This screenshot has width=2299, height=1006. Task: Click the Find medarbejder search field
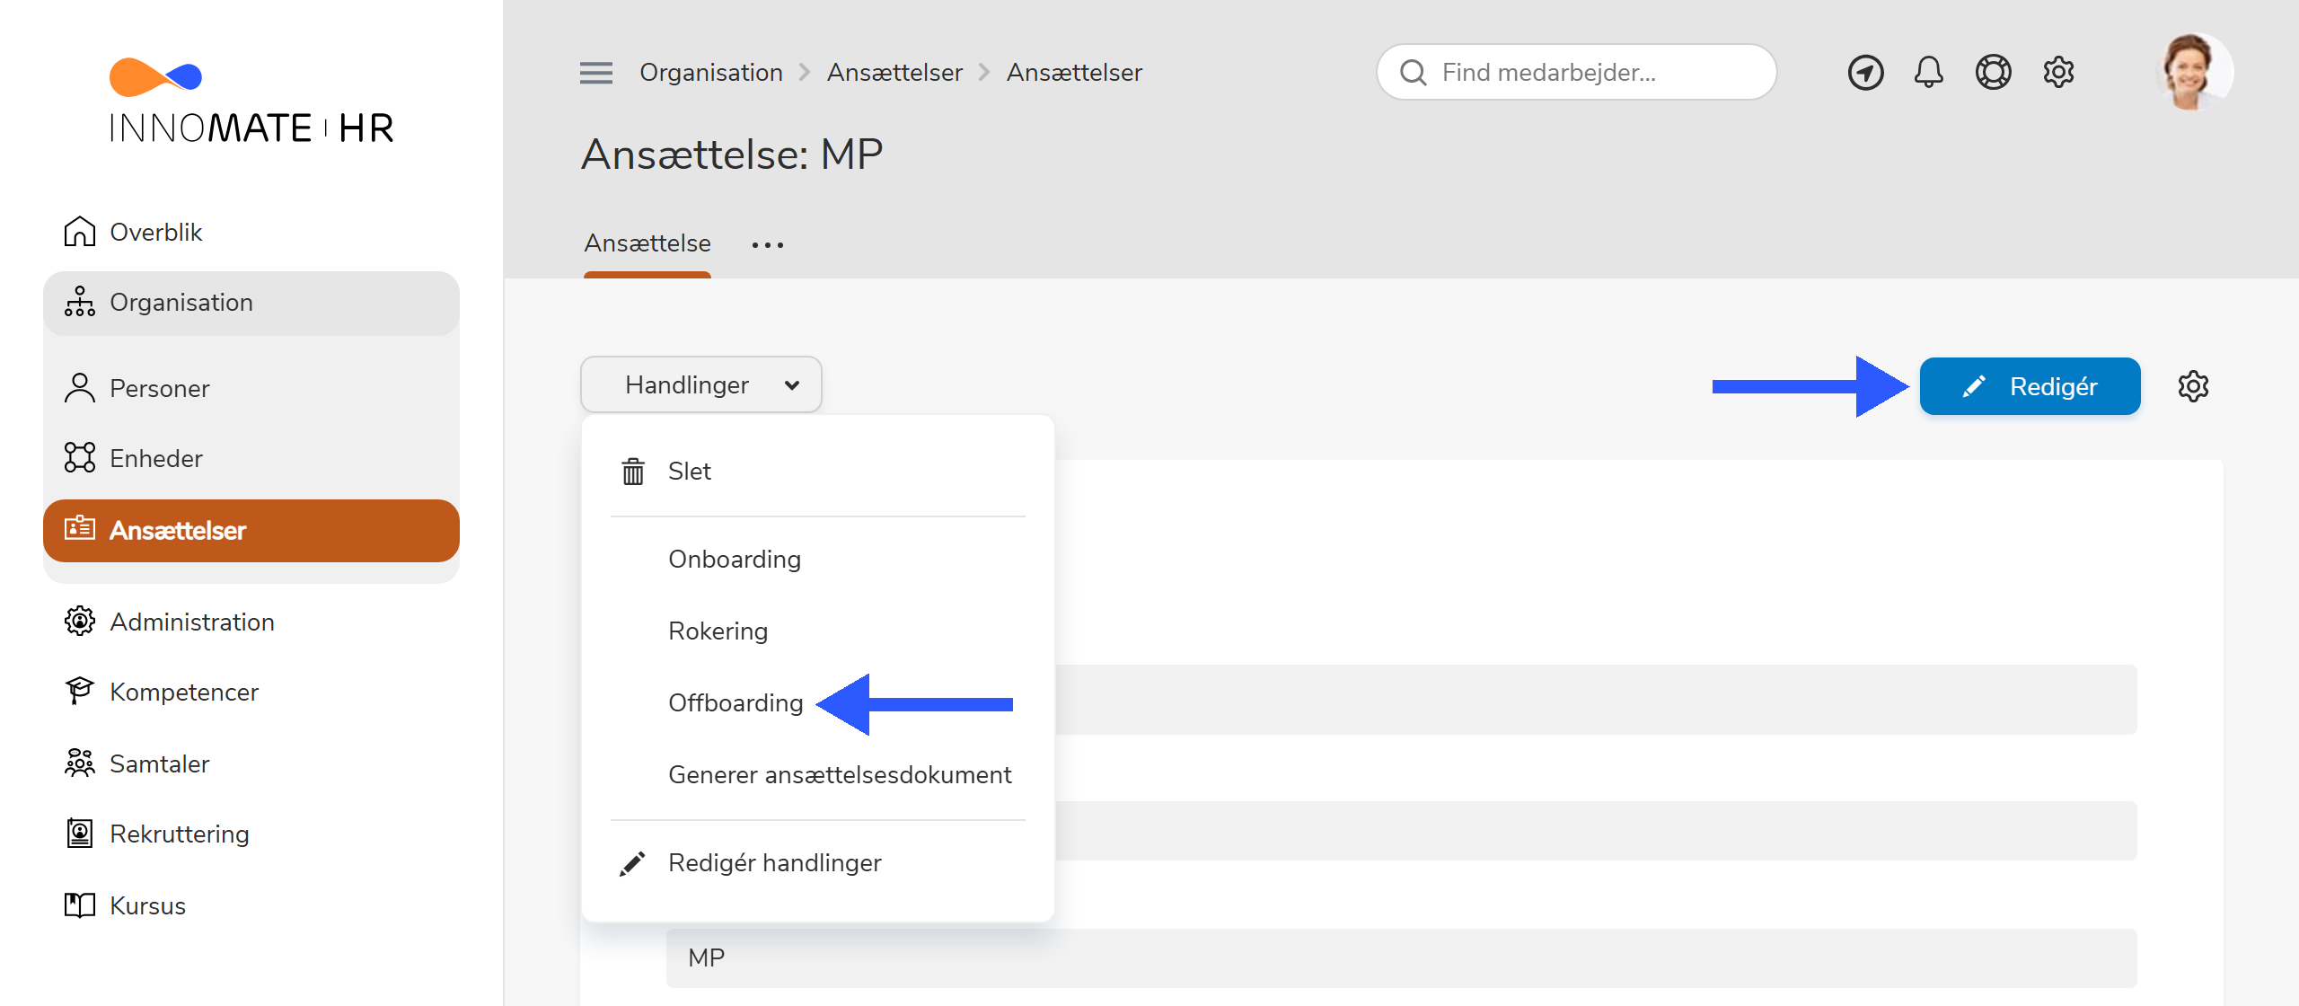click(1576, 72)
